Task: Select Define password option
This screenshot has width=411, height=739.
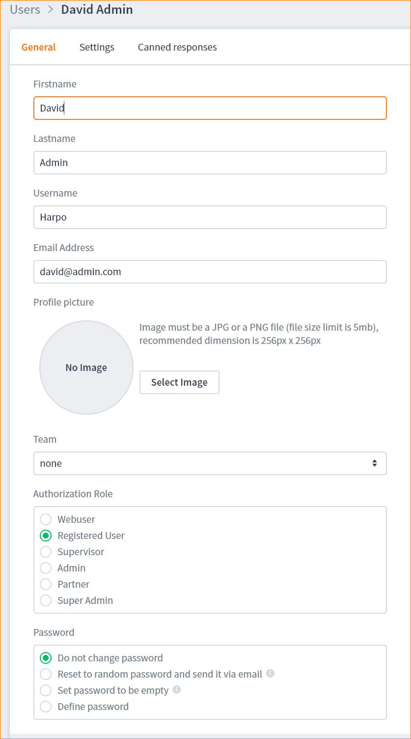Action: (46, 707)
